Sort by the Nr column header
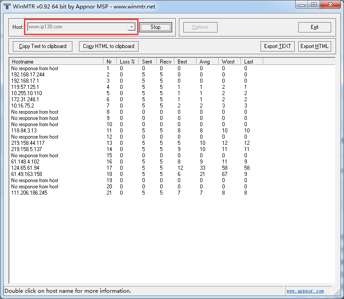The height and width of the screenshot is (299, 344). coord(110,62)
